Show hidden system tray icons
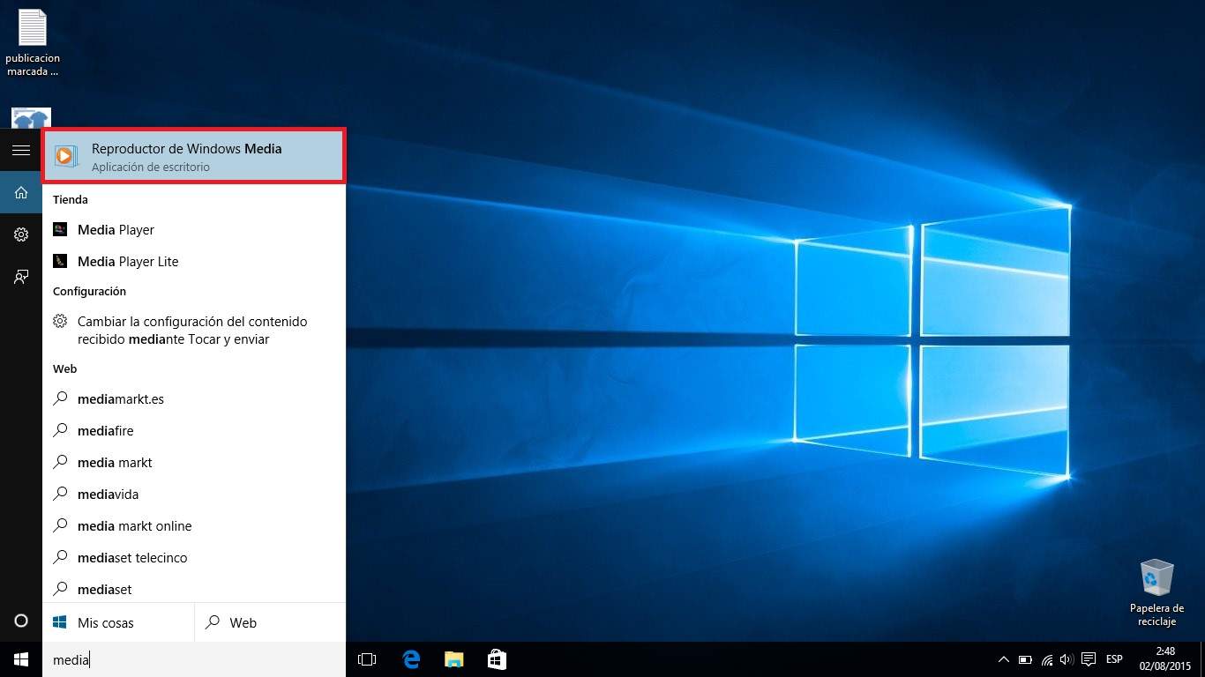 click(1003, 659)
